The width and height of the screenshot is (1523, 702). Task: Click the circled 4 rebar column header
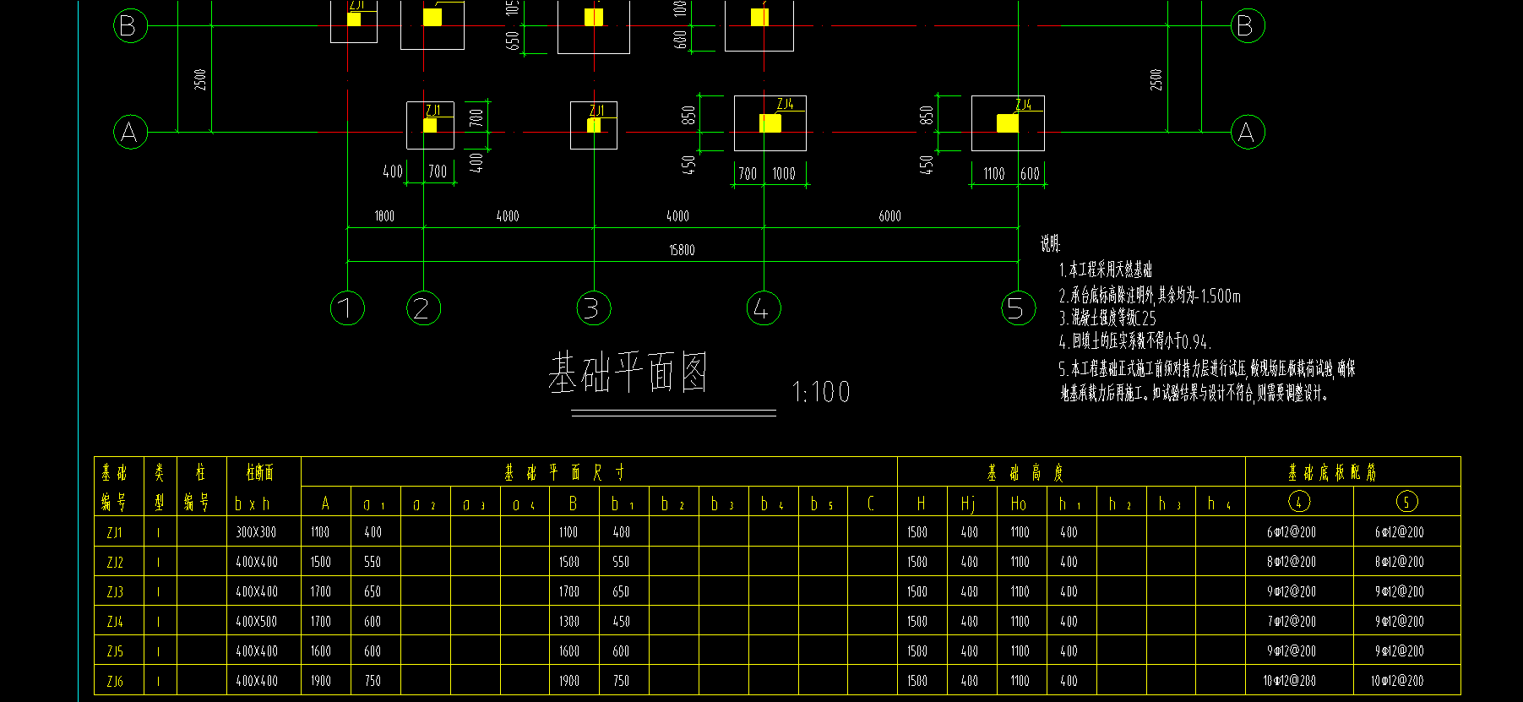(x=1299, y=502)
